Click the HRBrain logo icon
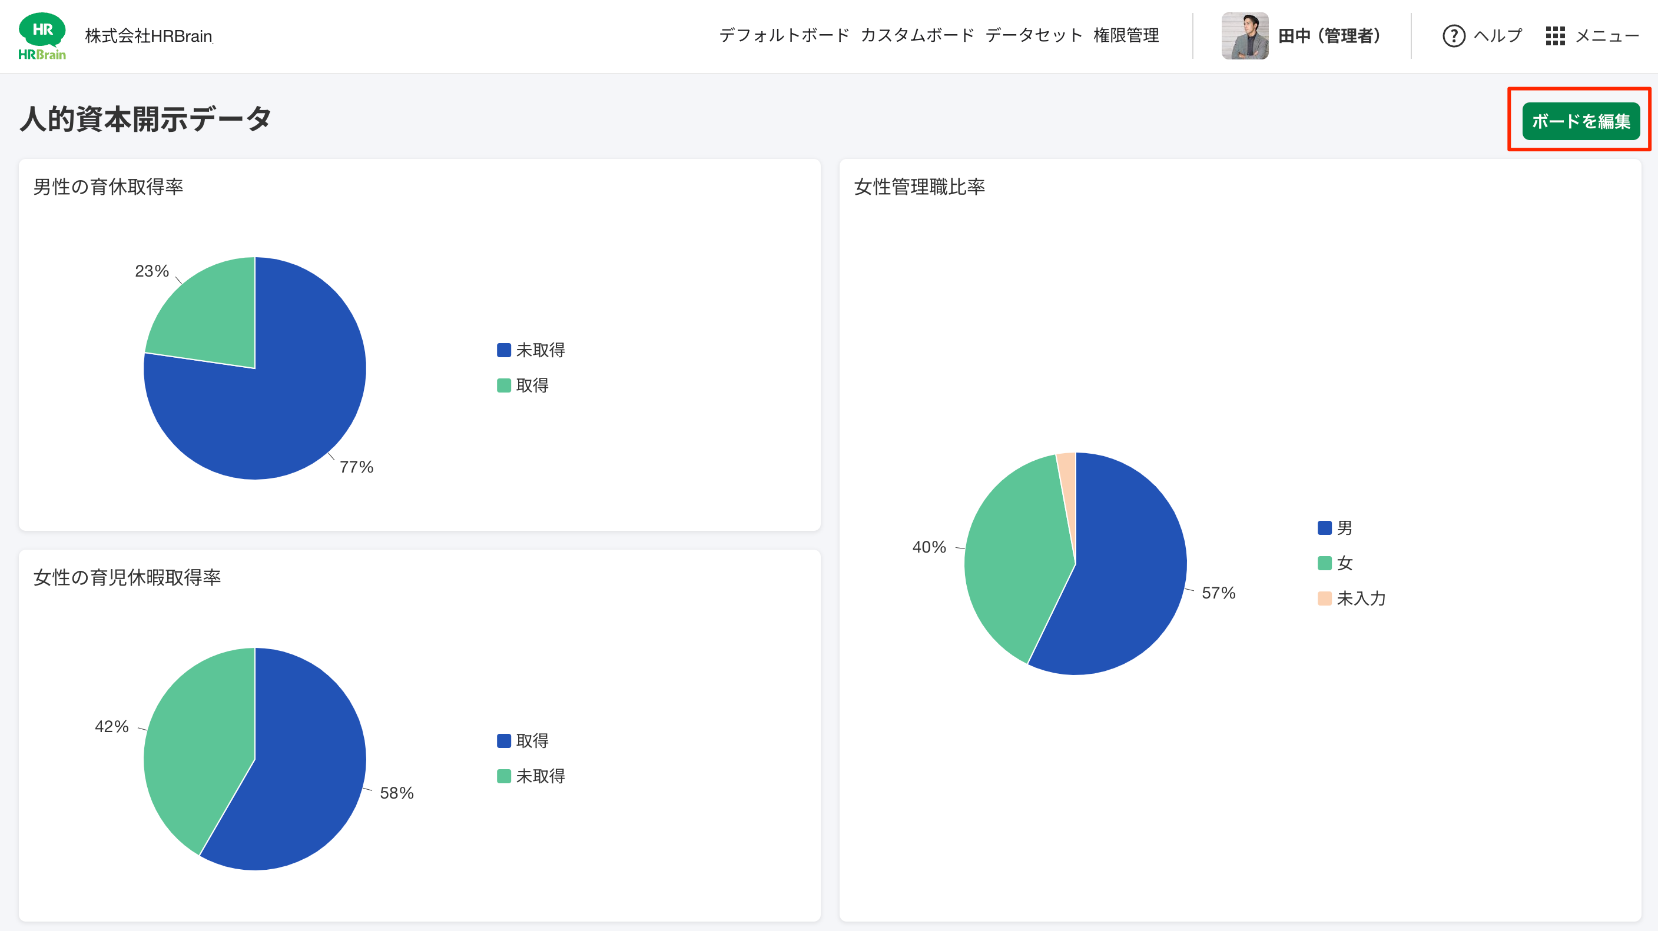The image size is (1658, 931). (x=42, y=36)
